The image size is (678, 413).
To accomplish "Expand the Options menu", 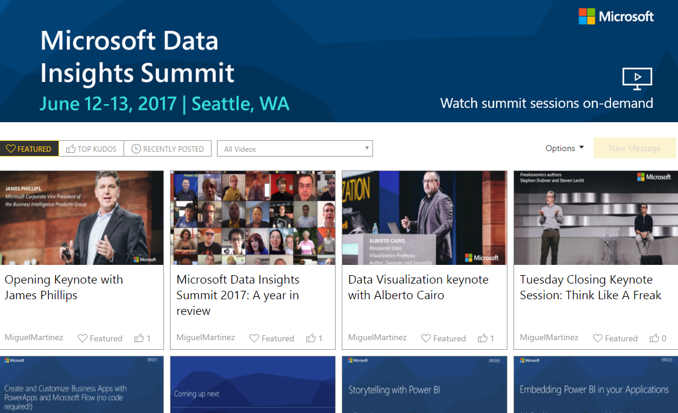I will tap(564, 148).
